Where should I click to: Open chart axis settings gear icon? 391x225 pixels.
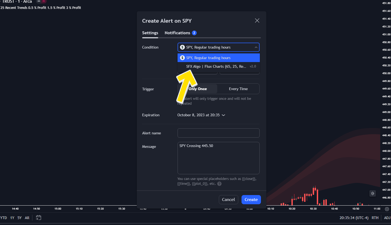(x=387, y=209)
